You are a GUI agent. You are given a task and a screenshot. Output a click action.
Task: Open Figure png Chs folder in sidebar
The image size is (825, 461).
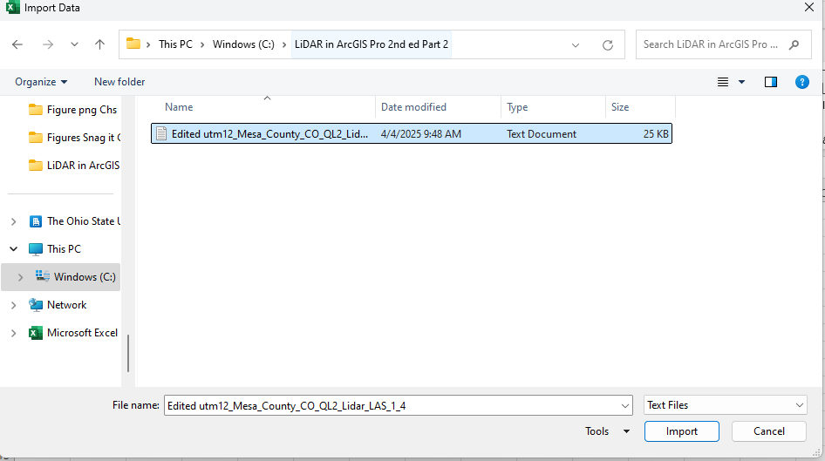tap(73, 110)
